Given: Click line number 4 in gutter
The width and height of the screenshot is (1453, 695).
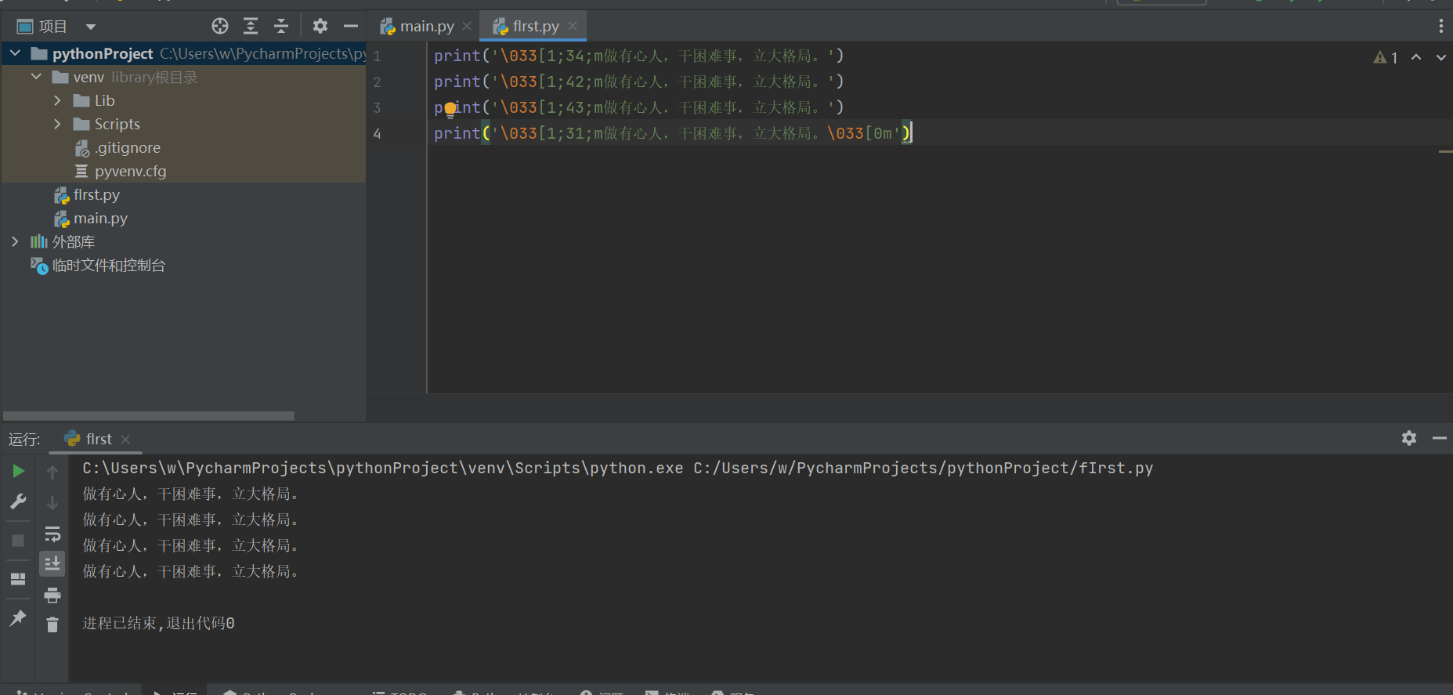Looking at the screenshot, I should coord(377,133).
